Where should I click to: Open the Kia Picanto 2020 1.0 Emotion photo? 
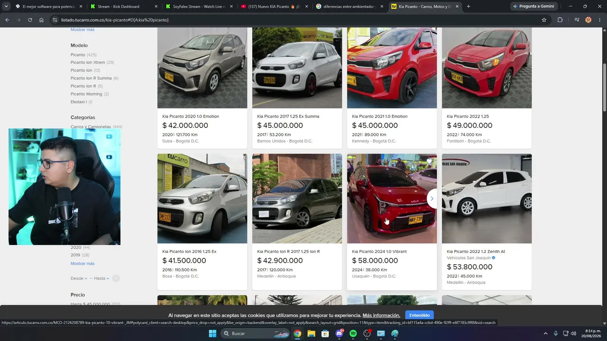(x=202, y=68)
